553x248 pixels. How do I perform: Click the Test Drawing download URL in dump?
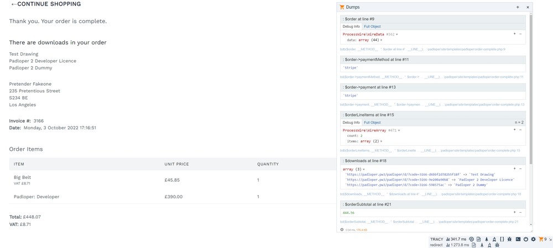point(403,175)
